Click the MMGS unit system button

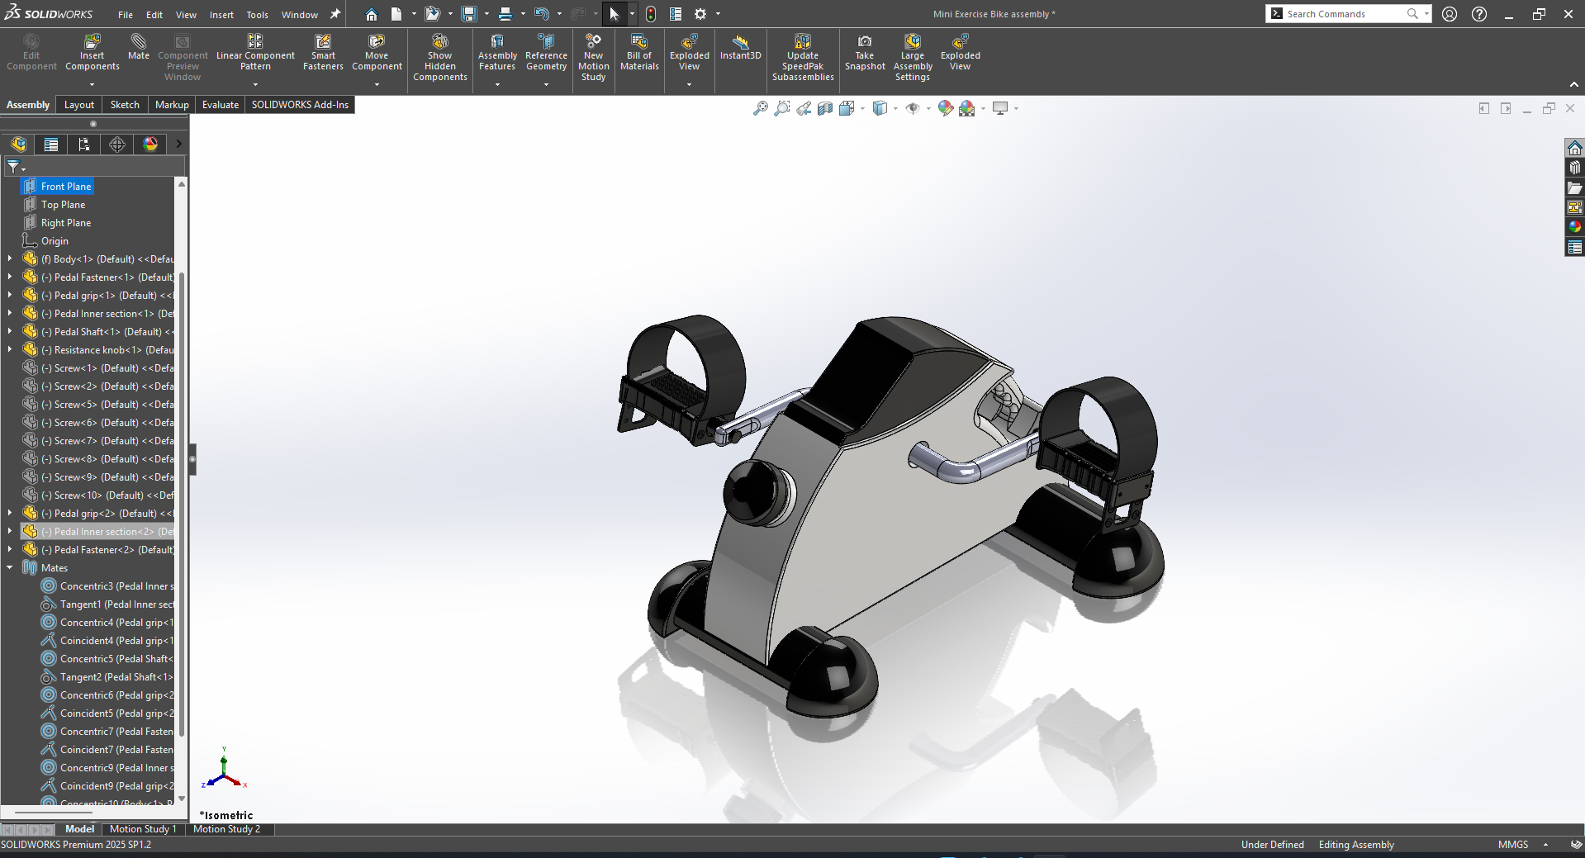tap(1513, 845)
